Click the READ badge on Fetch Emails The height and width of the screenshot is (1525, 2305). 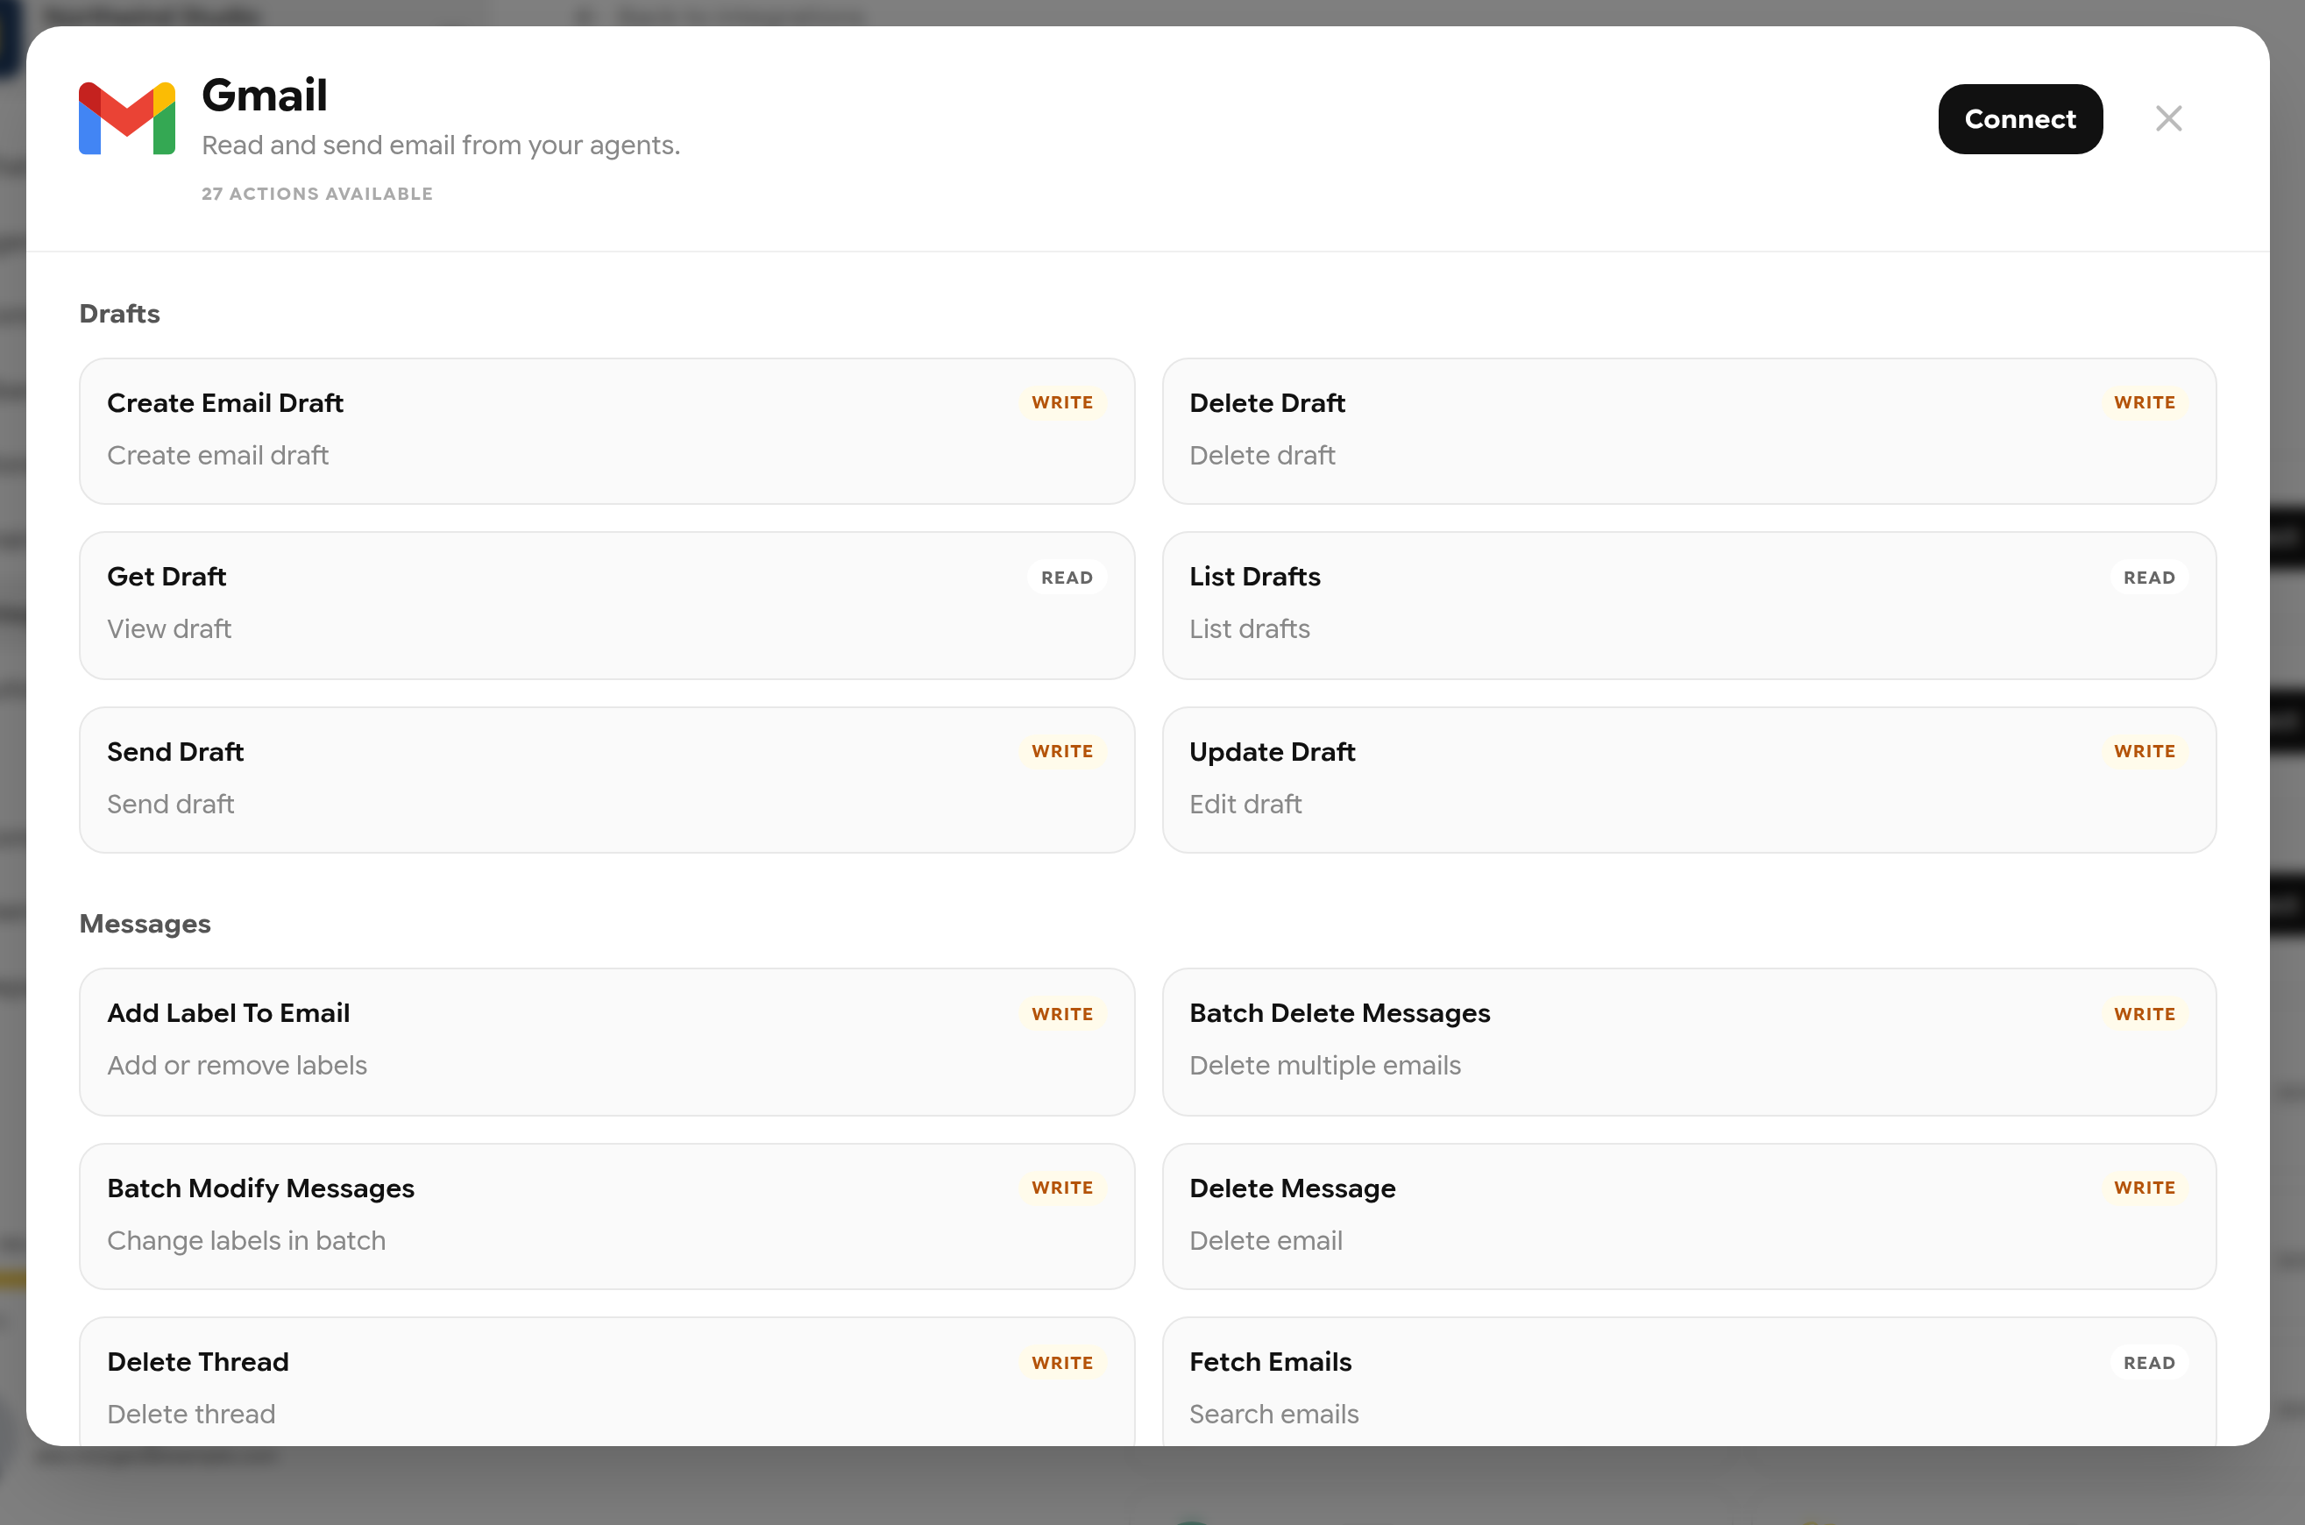[x=2148, y=1363]
